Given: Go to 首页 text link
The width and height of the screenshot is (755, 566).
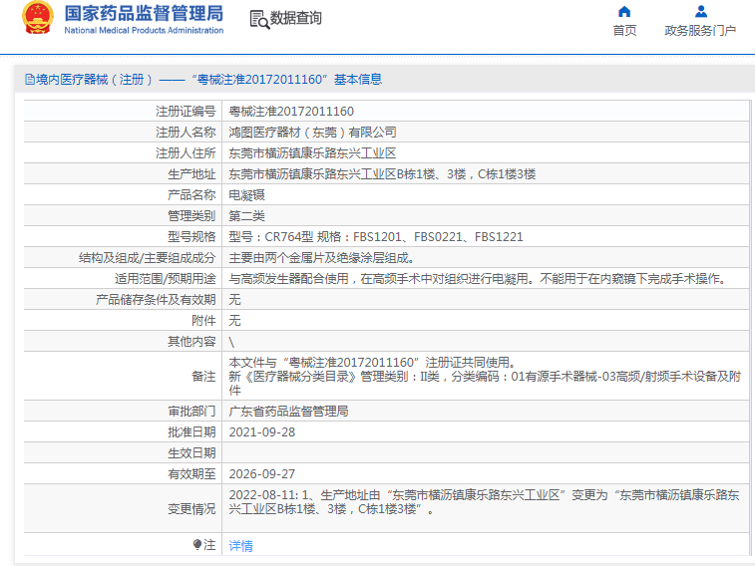Looking at the screenshot, I should pyautogui.click(x=624, y=30).
